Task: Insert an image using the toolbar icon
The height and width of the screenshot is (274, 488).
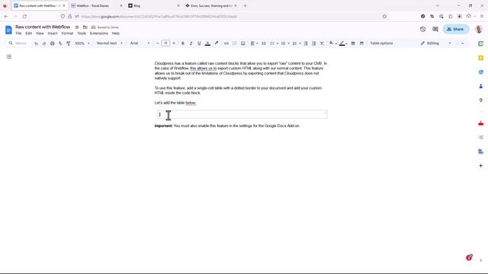Action: pyautogui.click(x=243, y=43)
